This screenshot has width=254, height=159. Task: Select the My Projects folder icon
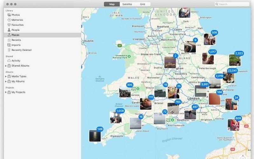9,92
